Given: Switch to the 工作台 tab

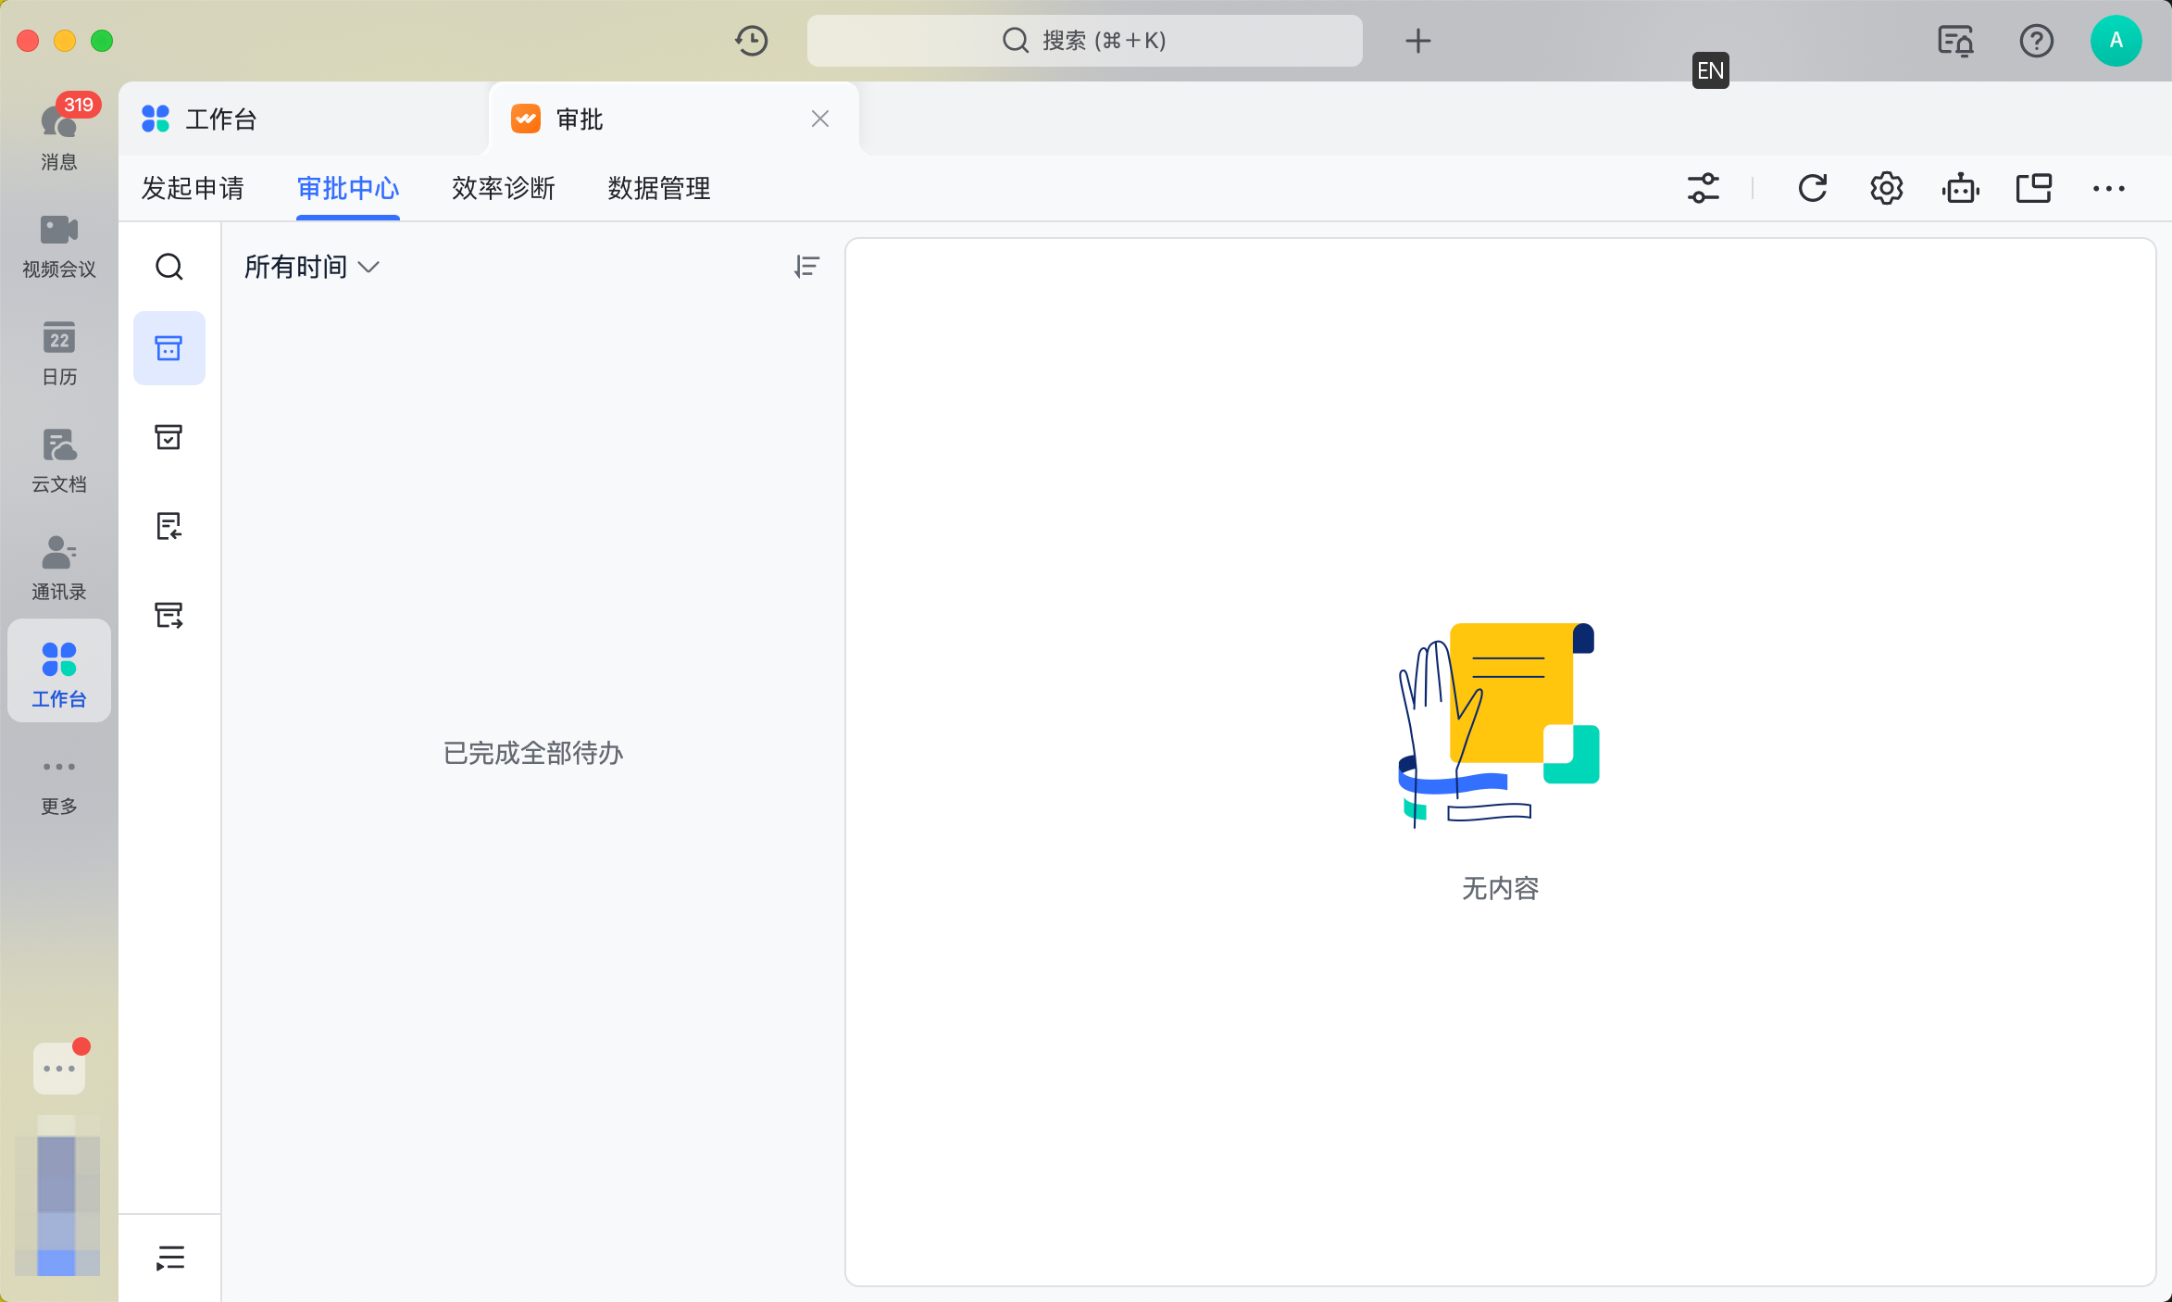Looking at the screenshot, I should click(x=220, y=119).
